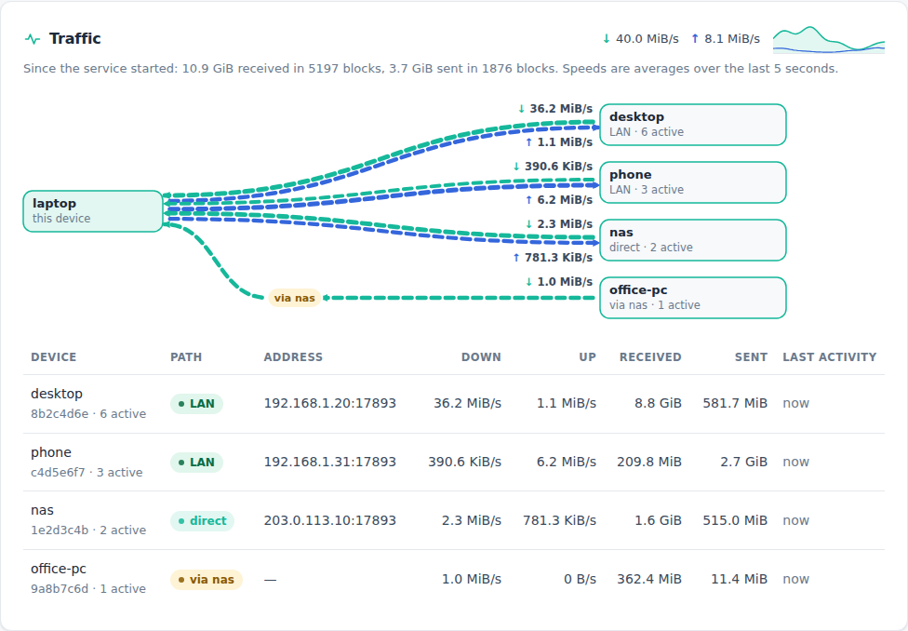908x631 pixels.
Task: Click the nas device name in table
Action: coord(42,510)
